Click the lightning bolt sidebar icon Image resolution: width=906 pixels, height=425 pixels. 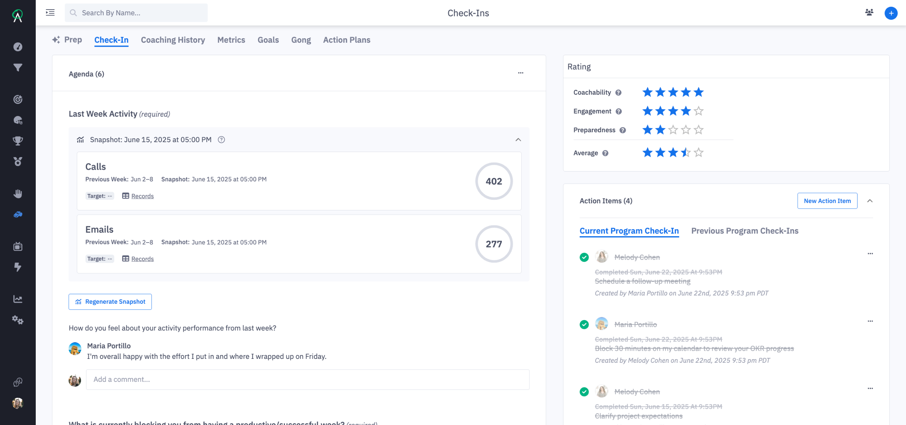18,267
